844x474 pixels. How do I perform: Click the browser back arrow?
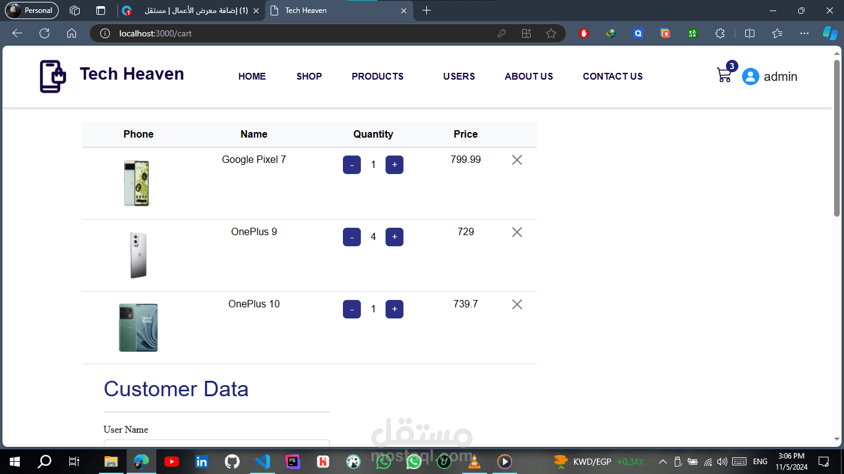(x=17, y=33)
